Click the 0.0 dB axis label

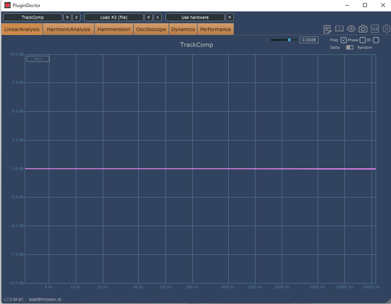click(x=18, y=169)
